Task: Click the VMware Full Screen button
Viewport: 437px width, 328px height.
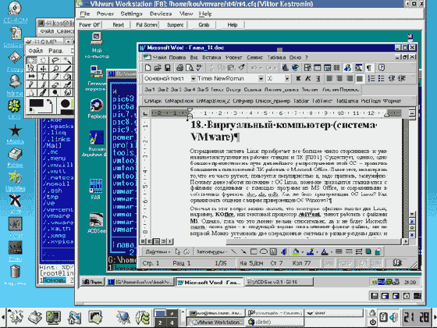Action: click(x=147, y=25)
